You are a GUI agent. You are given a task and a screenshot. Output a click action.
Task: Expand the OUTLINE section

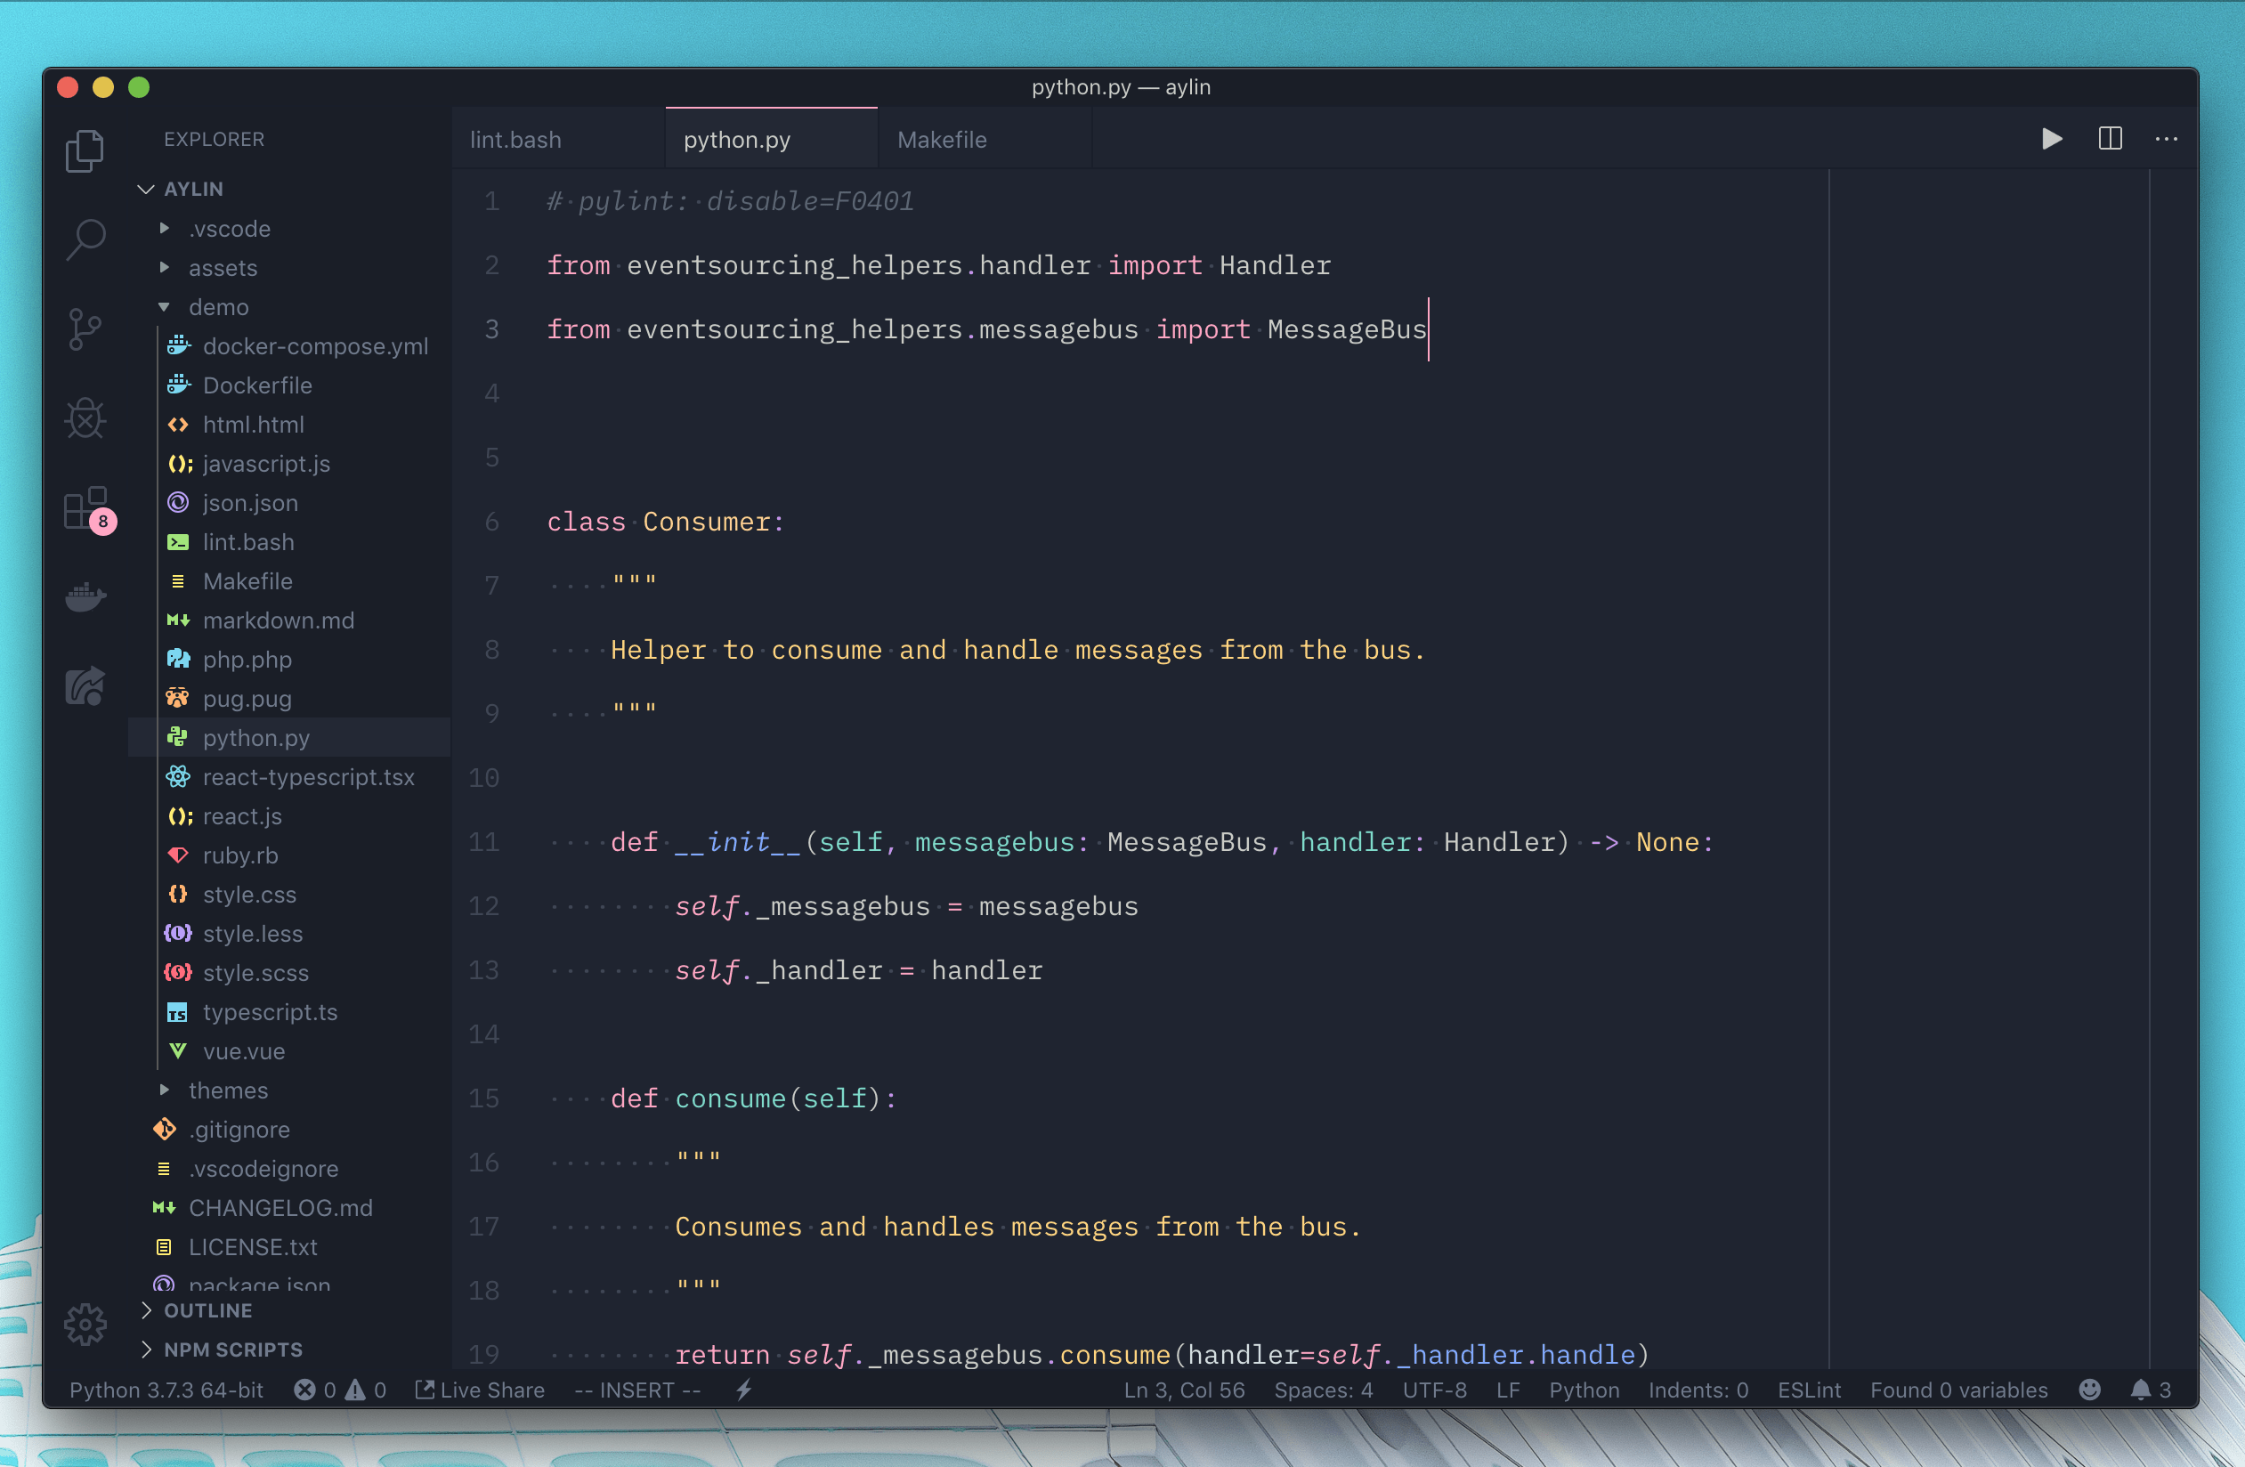pyautogui.click(x=207, y=1310)
